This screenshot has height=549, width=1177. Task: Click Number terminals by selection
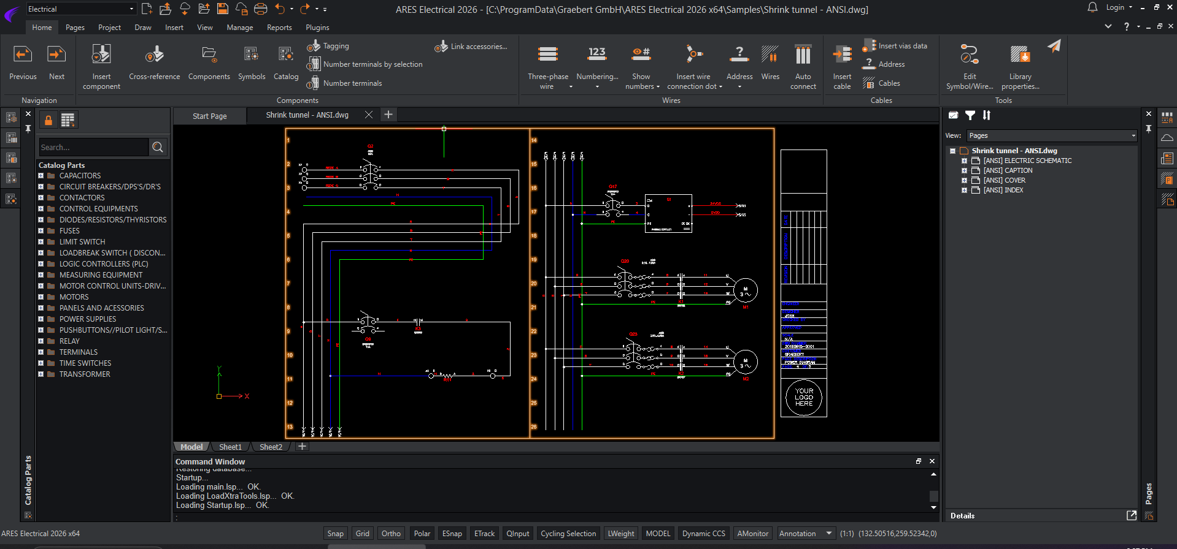tap(372, 64)
